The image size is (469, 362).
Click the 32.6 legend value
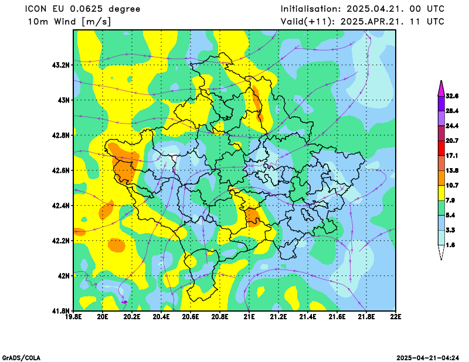click(452, 96)
